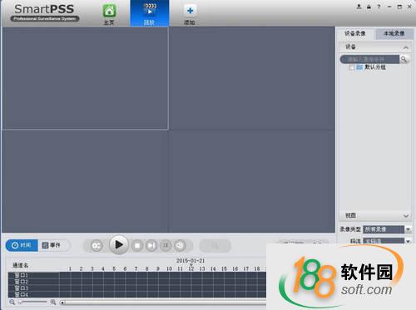Select the 本地录像 local record tab
This screenshot has height=310, width=416.
pos(394,33)
